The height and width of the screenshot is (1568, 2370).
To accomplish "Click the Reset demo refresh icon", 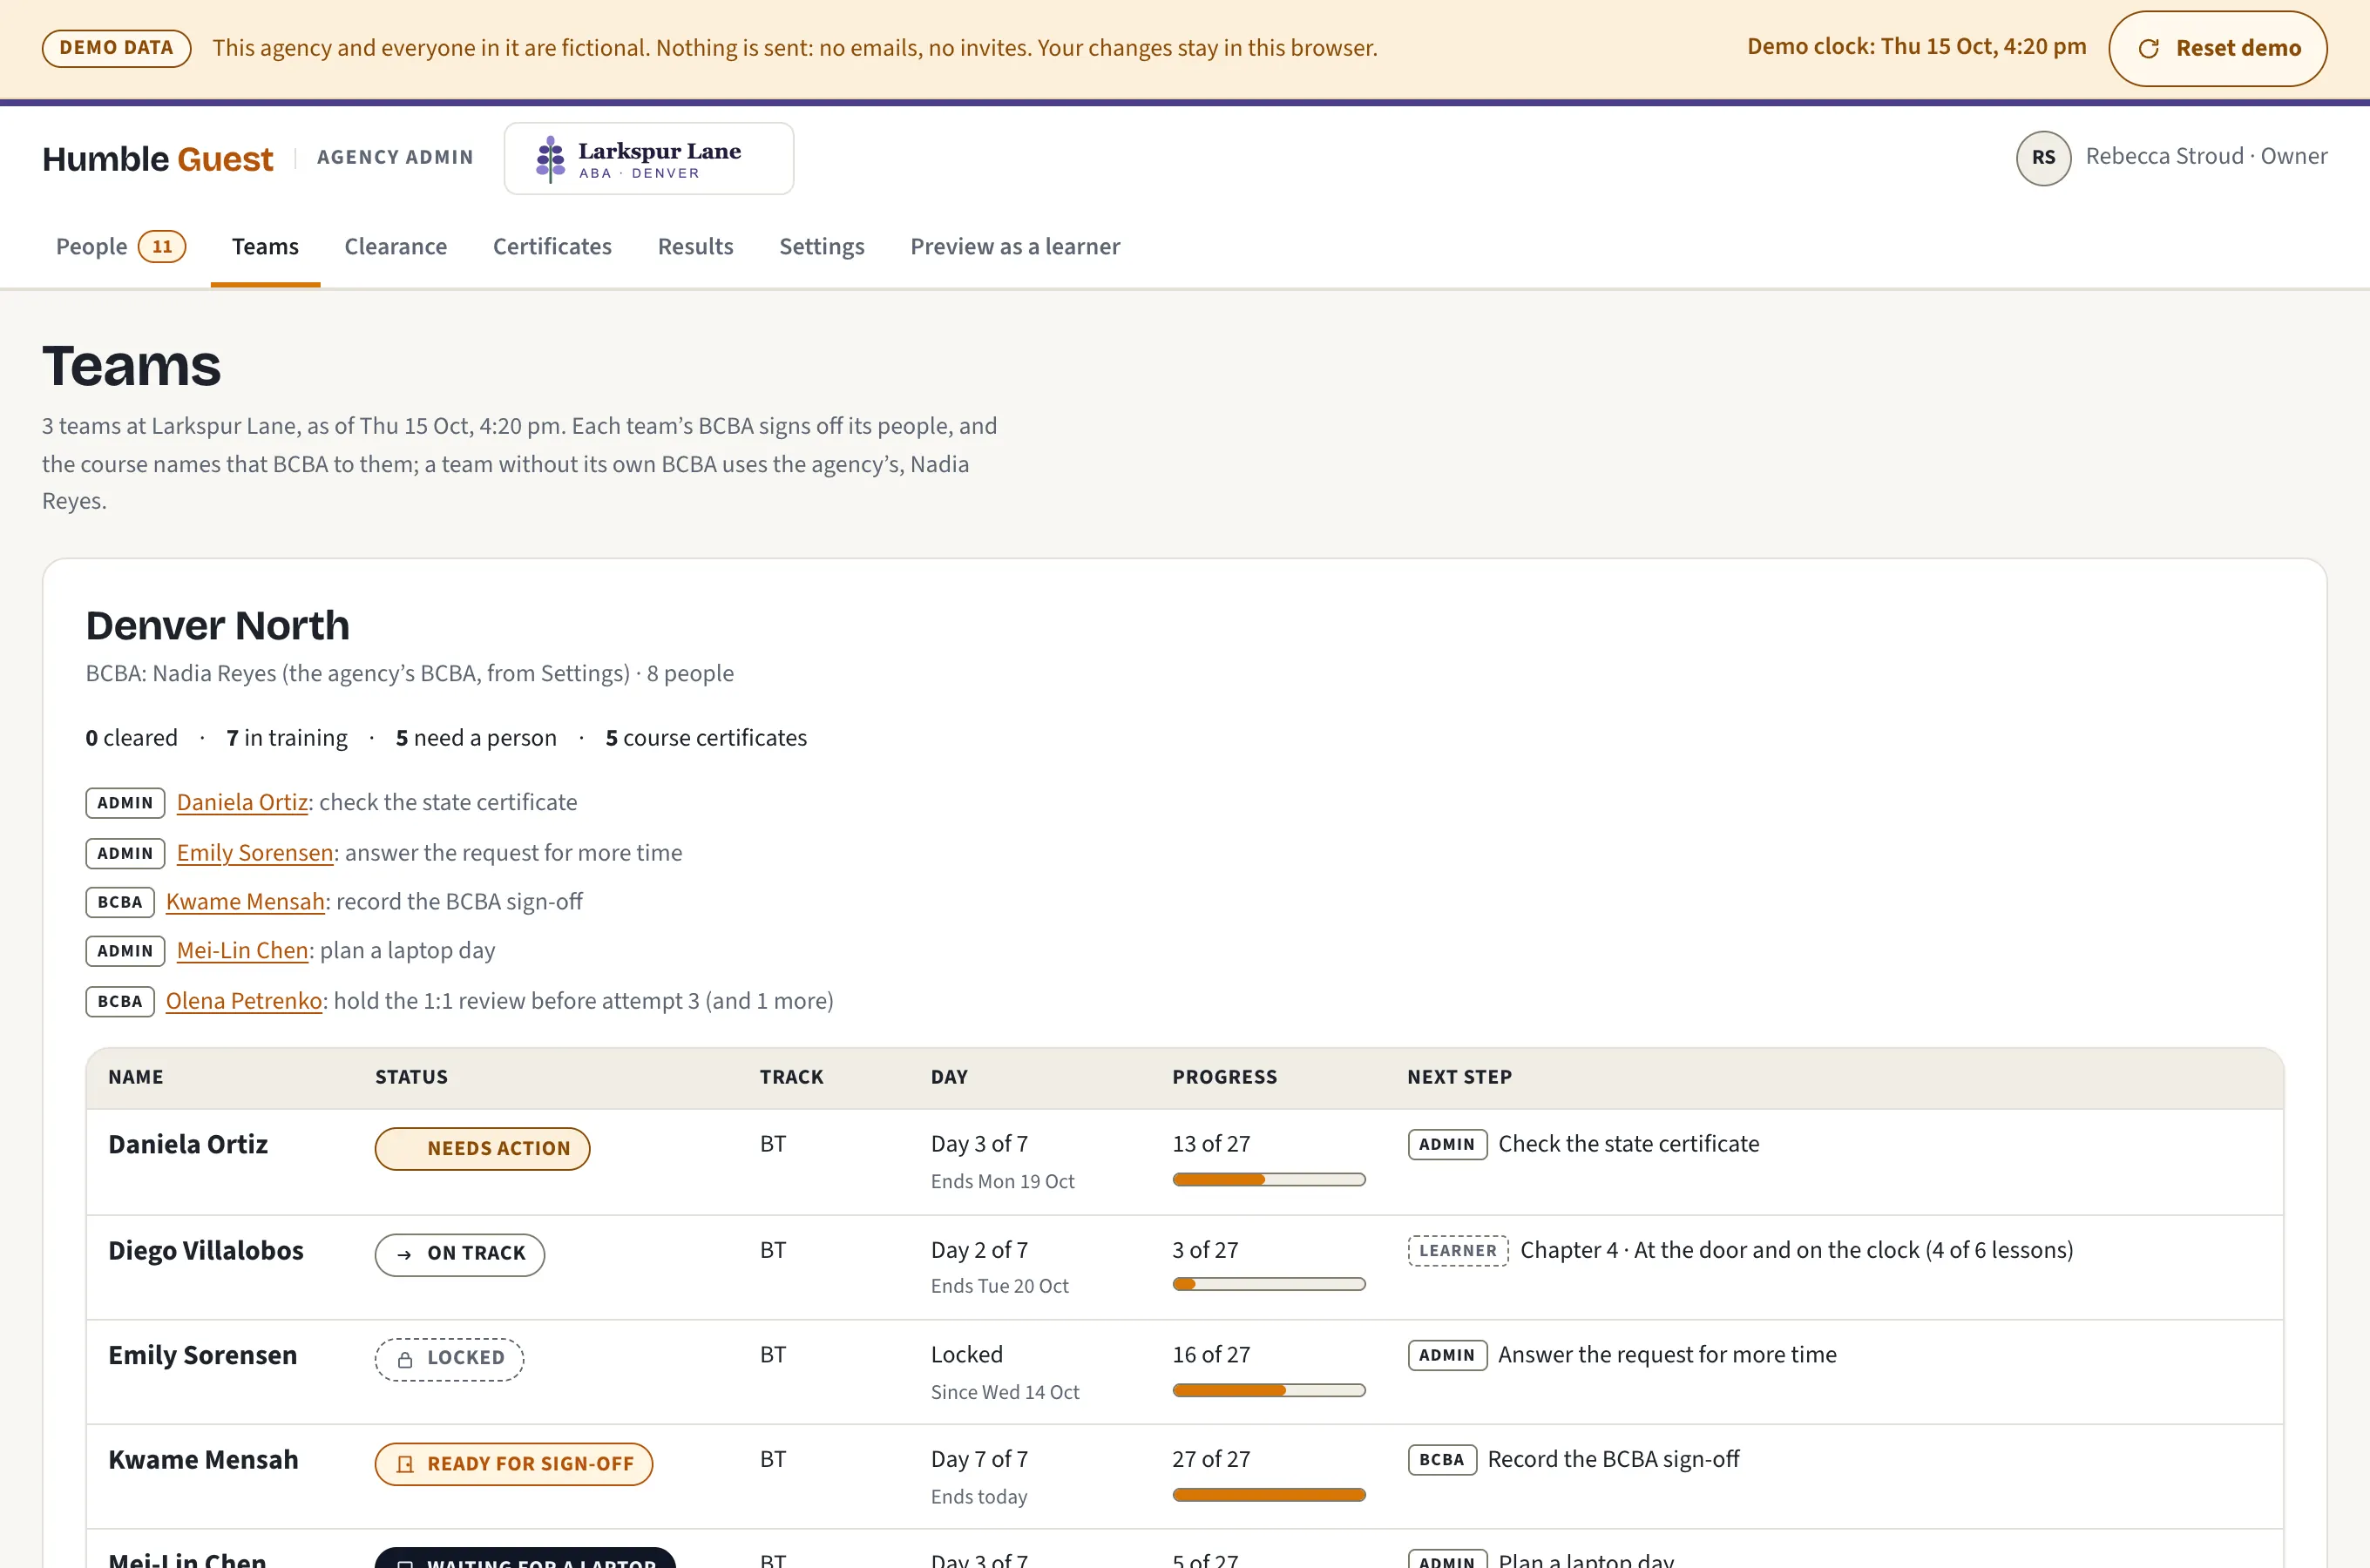I will [2148, 48].
